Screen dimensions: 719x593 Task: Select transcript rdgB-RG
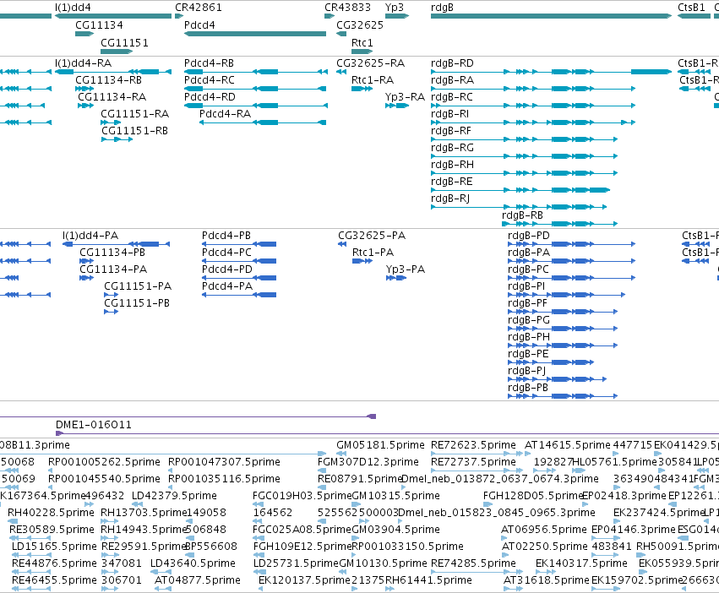[452, 148]
